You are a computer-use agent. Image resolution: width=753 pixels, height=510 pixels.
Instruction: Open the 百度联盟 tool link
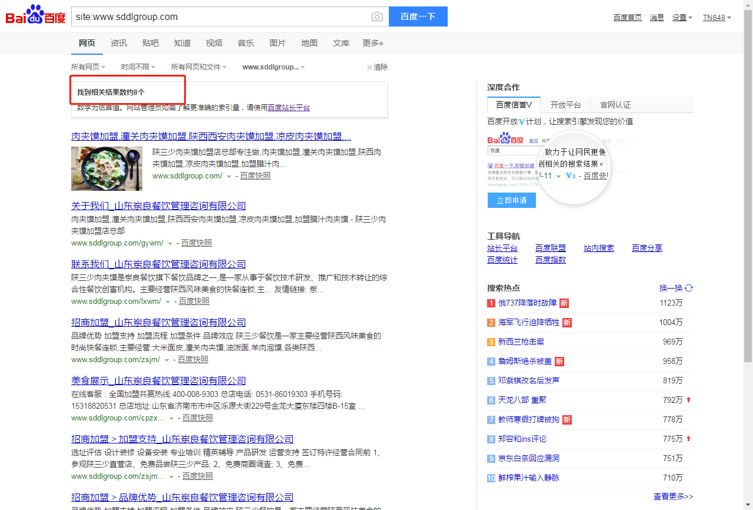(x=551, y=248)
